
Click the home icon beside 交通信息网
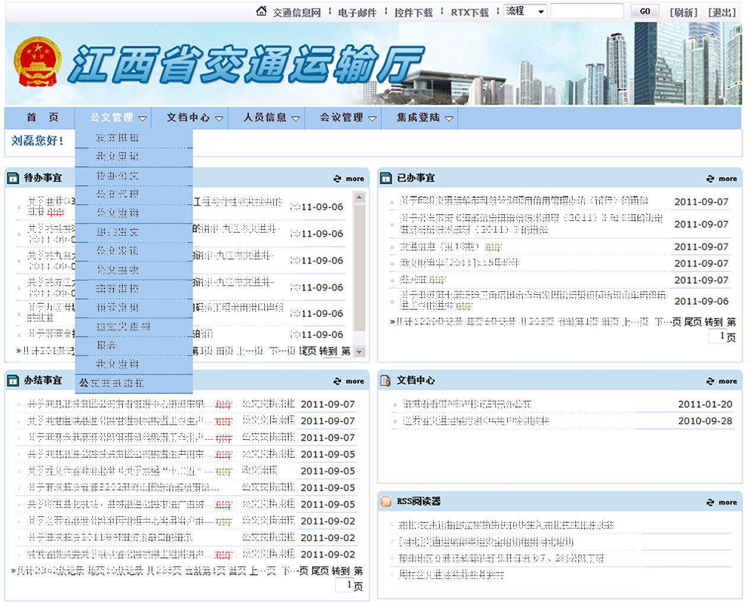tap(261, 11)
